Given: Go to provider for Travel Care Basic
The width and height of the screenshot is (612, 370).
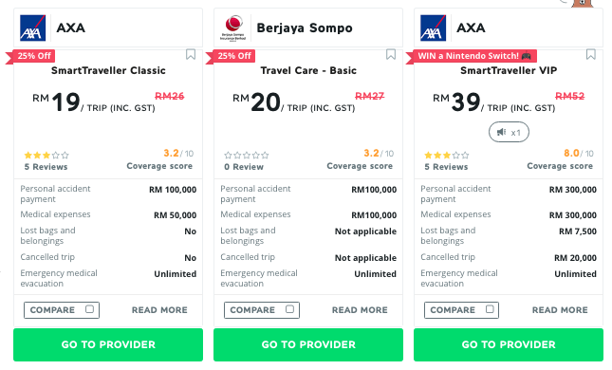Looking at the screenshot, I should (308, 344).
